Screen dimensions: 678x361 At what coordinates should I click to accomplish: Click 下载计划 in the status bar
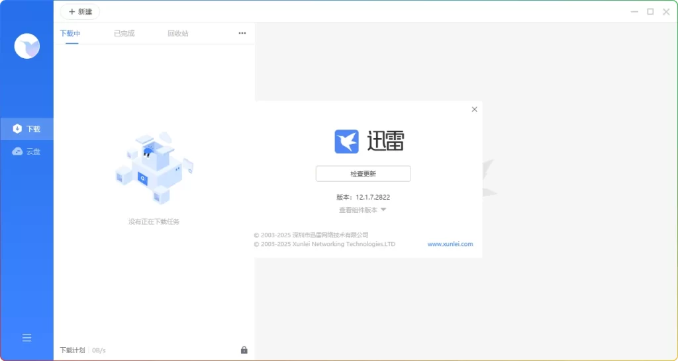click(72, 350)
